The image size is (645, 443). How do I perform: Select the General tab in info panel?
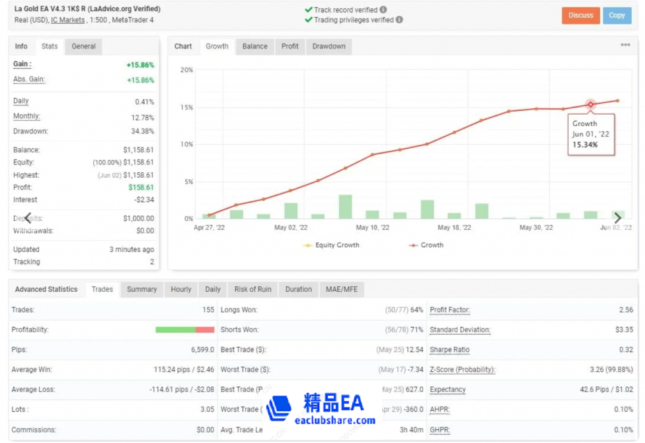pos(84,47)
